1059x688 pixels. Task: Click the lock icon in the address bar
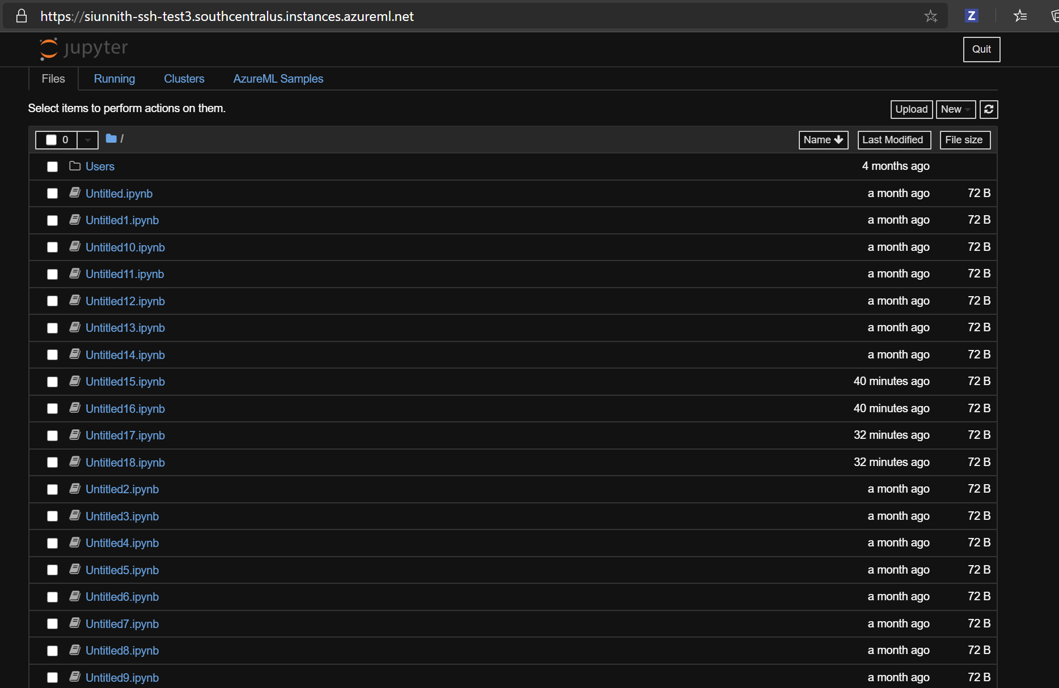tap(21, 16)
